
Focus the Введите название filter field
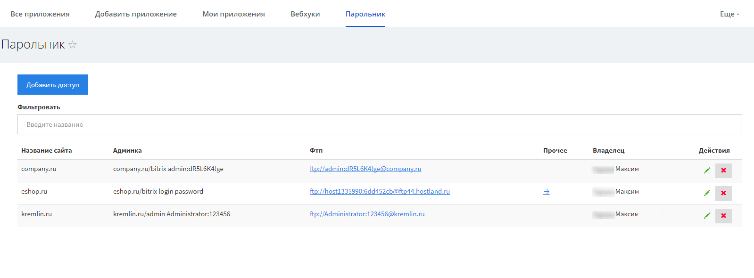coord(379,124)
